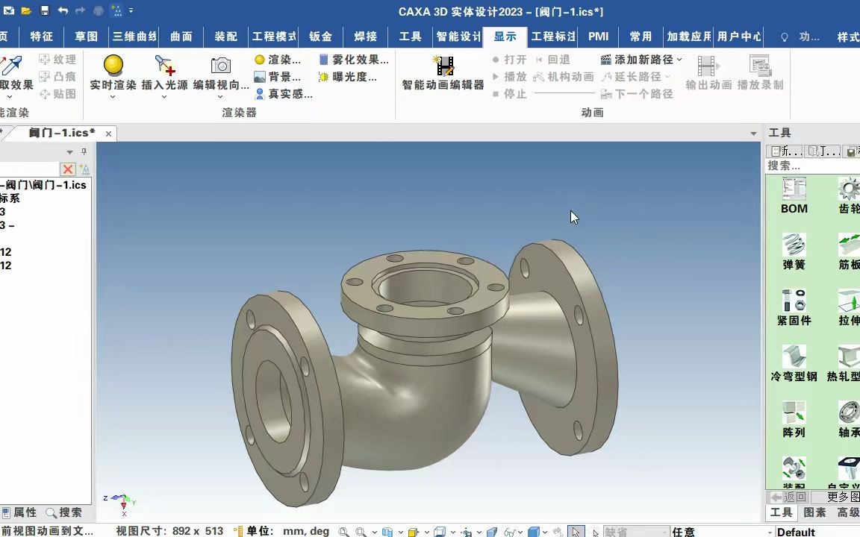Viewport: 860px width, 537px height.
Task: Switch to the 钣金 ribbon tab
Action: tap(320, 37)
